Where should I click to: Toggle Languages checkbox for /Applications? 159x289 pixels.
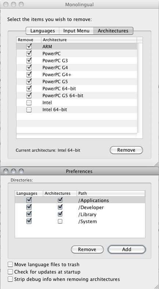click(29, 200)
